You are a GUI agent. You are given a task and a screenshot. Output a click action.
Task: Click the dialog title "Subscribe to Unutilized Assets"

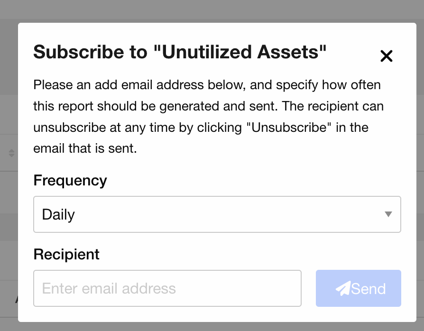[180, 52]
